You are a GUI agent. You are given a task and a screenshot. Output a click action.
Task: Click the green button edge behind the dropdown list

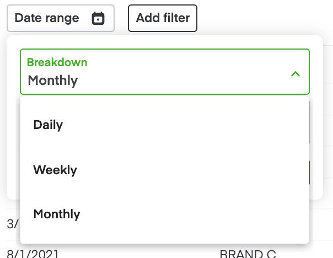(x=310, y=172)
